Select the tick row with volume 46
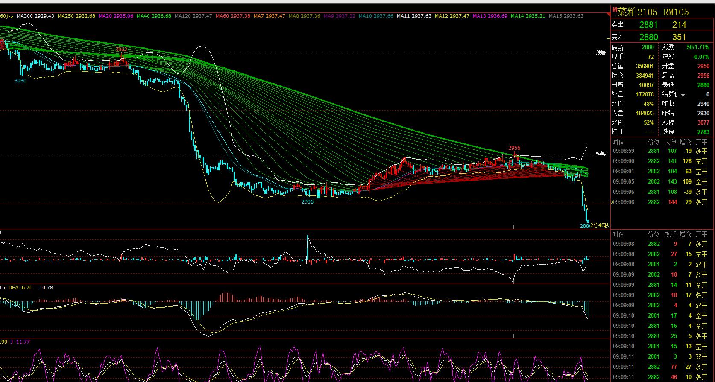Viewport: 715px width, 382px height. click(661, 377)
